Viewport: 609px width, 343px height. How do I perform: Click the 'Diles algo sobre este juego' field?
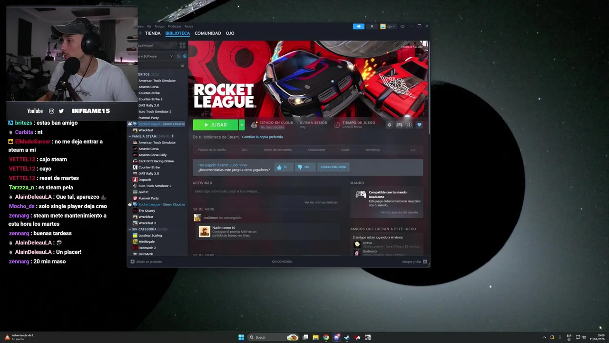[x=266, y=191]
